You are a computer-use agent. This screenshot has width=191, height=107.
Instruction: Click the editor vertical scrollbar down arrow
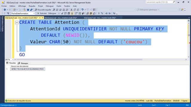(189, 57)
